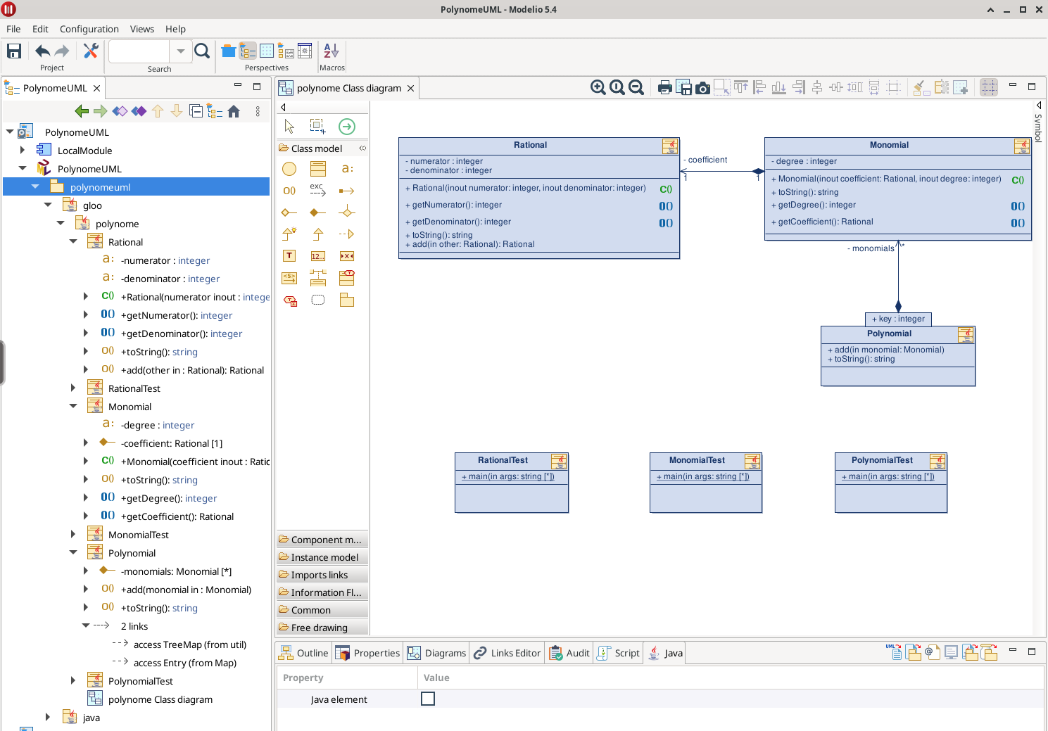
Task: Click the camera snapshot icon
Action: 702,87
